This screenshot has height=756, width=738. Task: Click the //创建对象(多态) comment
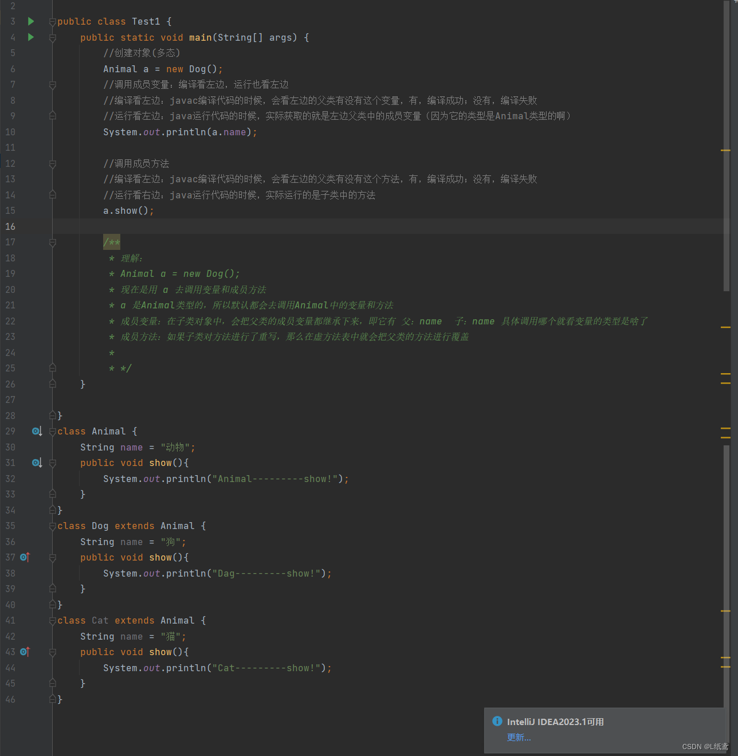click(x=142, y=53)
